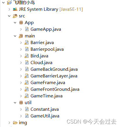Viewport: 121px width, 127px height.
Task: Collapse the util package
Action: tap(15, 103)
